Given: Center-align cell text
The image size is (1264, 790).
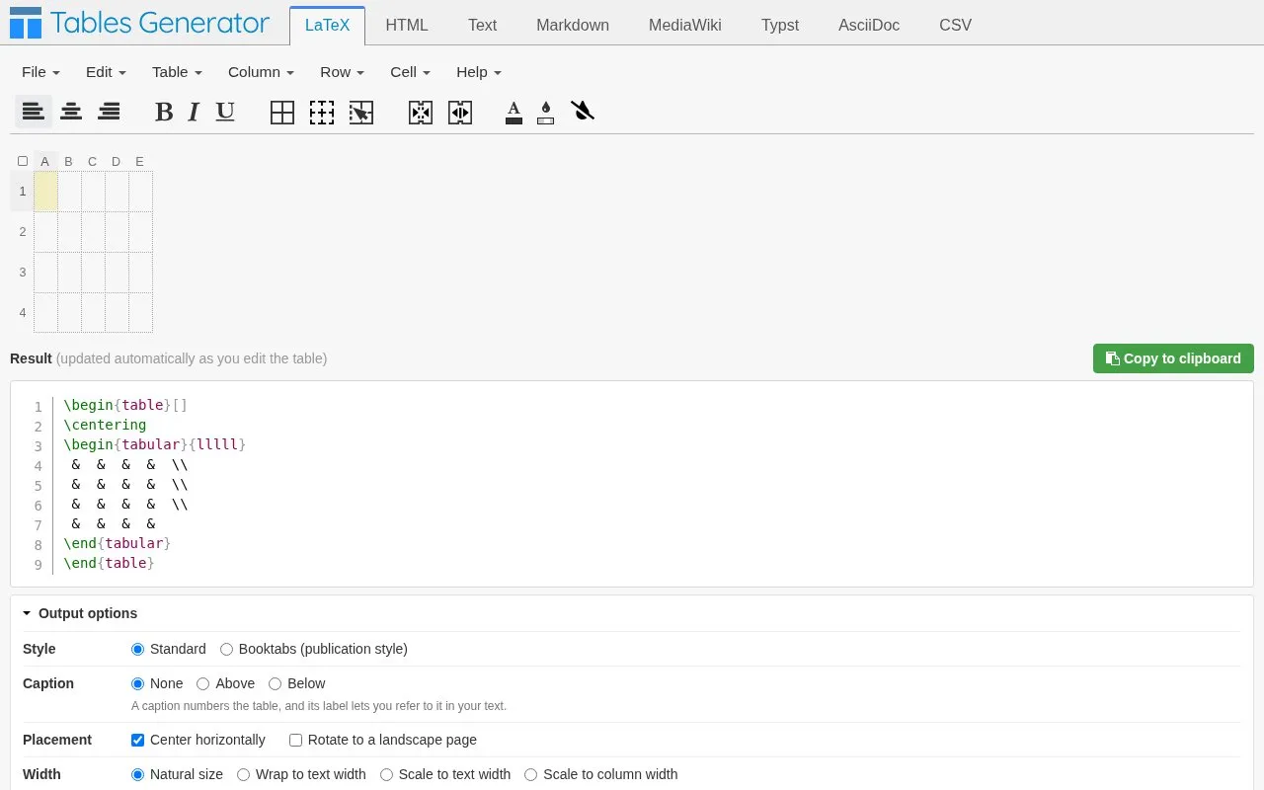Looking at the screenshot, I should 71,112.
